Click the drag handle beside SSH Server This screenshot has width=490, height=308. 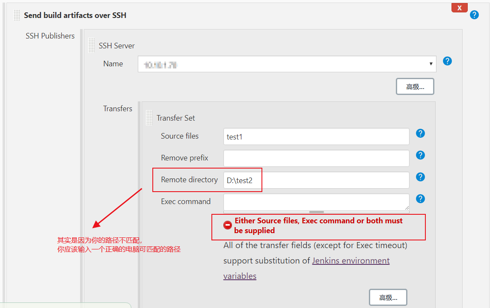[91, 45]
